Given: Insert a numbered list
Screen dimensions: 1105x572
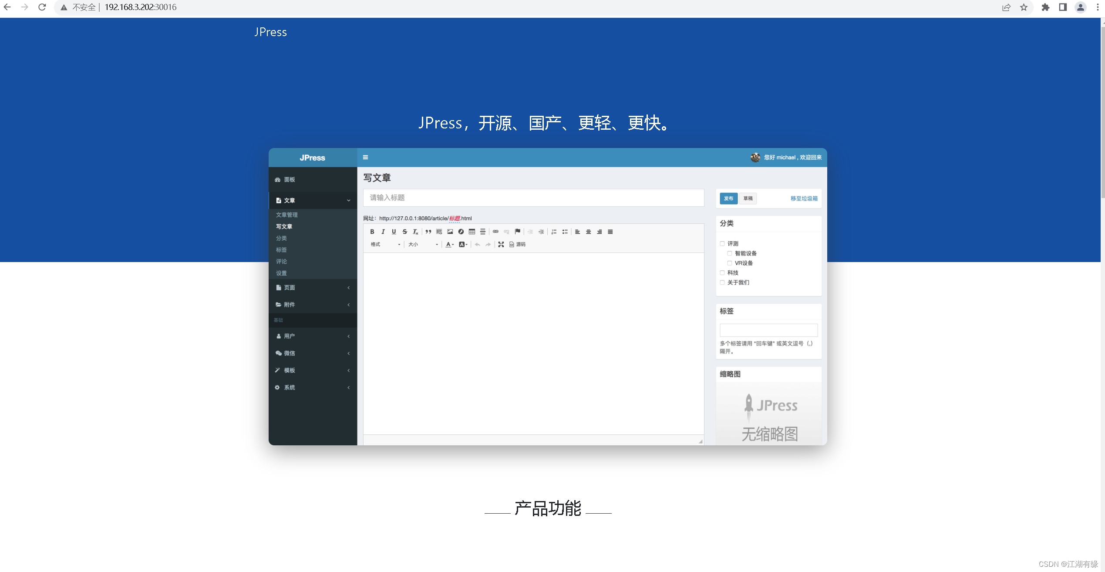Looking at the screenshot, I should (554, 232).
